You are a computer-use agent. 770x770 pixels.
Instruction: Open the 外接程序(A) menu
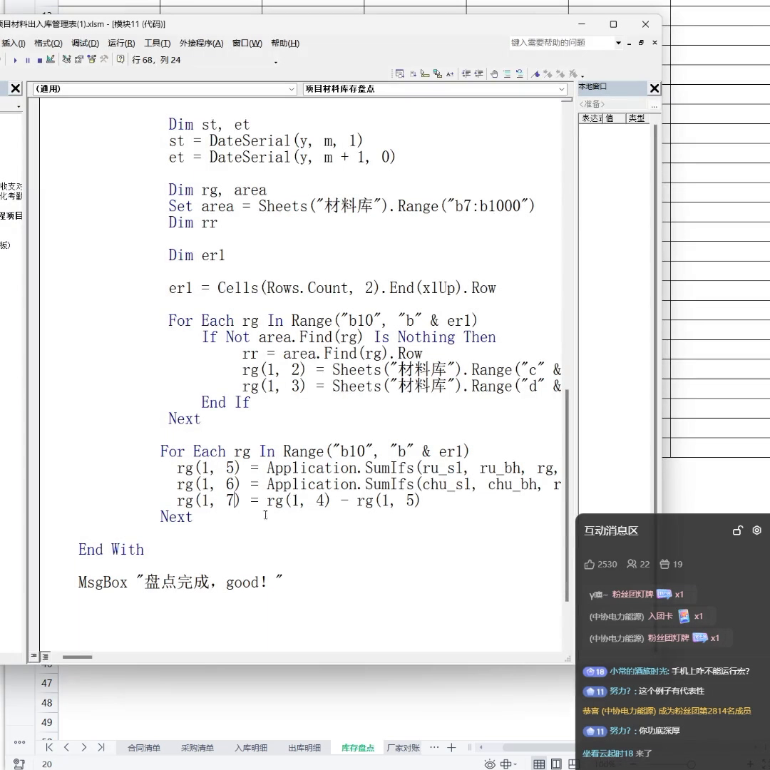(x=201, y=43)
